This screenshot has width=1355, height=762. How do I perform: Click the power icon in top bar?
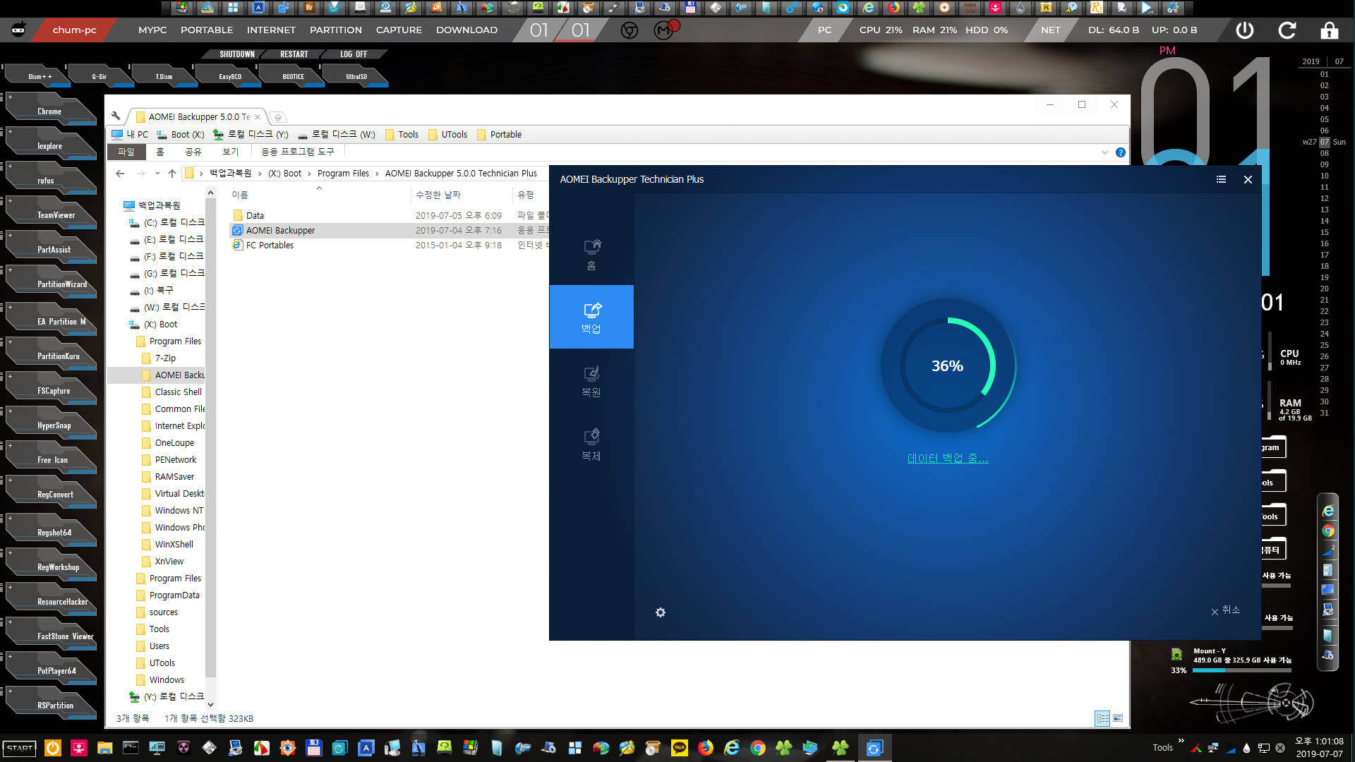(1245, 30)
